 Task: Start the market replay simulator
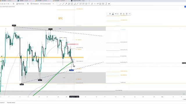46,4
